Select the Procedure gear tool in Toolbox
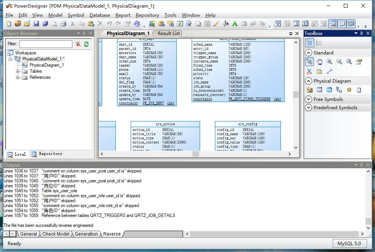Viewport: 375px width, 252px height. coord(349,90)
